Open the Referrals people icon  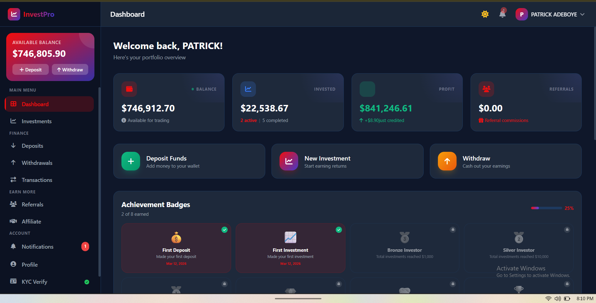13,204
